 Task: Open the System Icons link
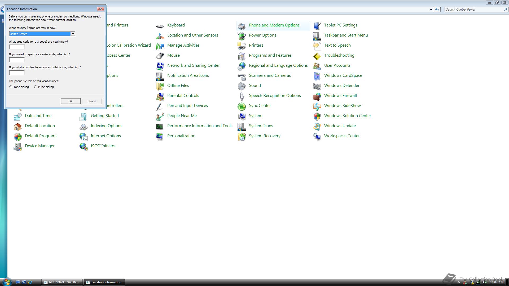tap(261, 126)
